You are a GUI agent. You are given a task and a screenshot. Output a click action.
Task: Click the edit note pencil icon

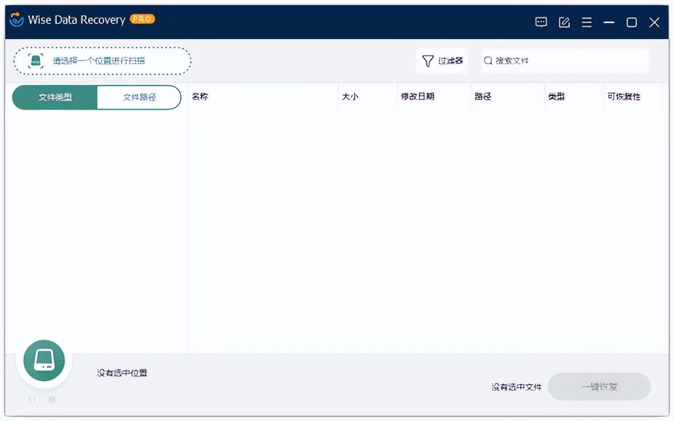pyautogui.click(x=564, y=22)
